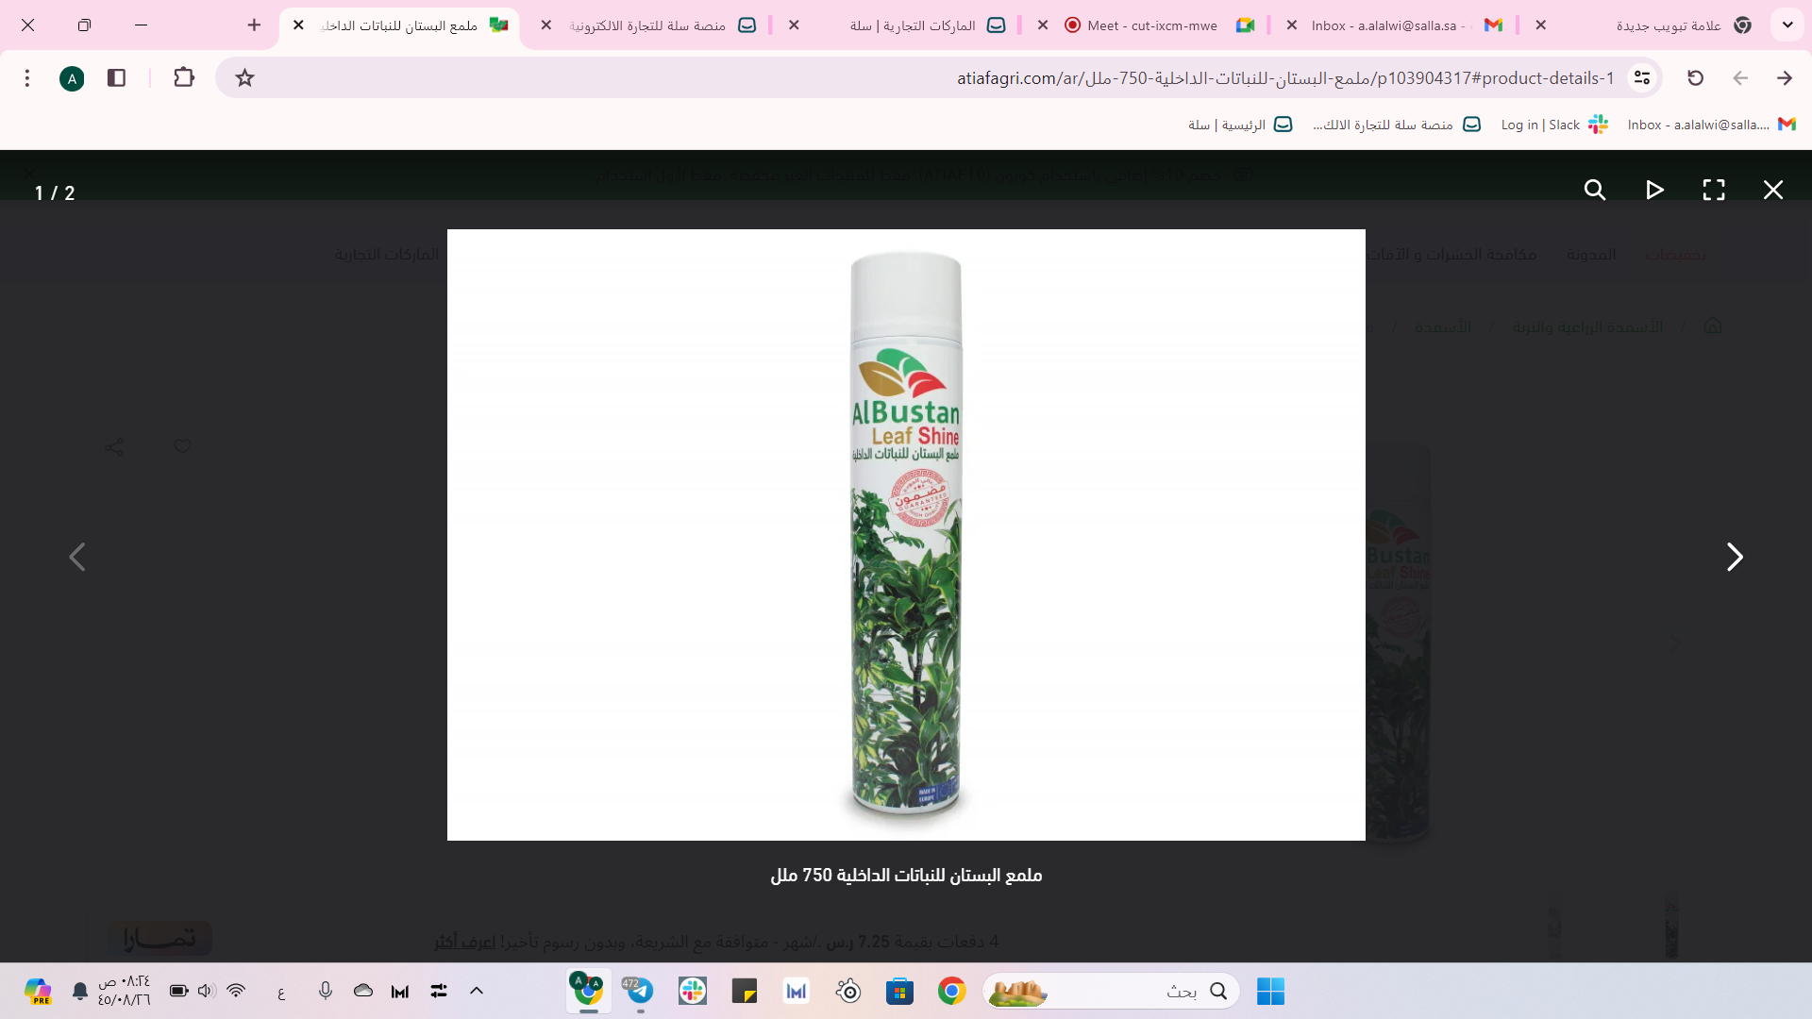Open Slack from taskbar
The height and width of the screenshot is (1019, 1812).
point(693,991)
